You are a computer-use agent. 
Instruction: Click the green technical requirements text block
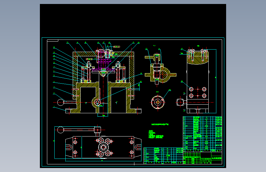[x=156, y=134]
